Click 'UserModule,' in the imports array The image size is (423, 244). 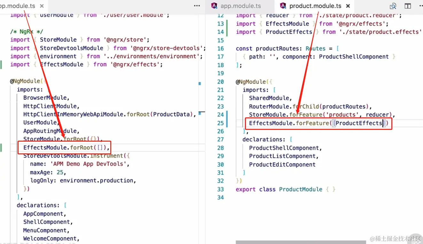(x=42, y=123)
